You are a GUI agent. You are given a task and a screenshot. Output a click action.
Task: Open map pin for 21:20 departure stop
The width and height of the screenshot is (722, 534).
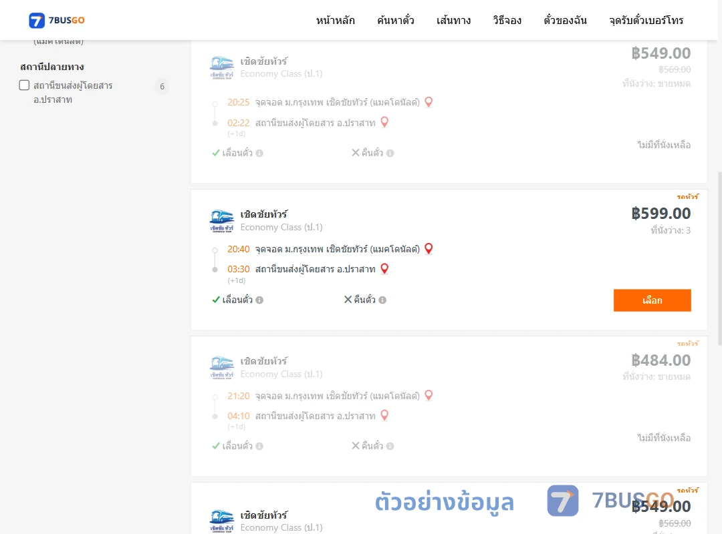click(x=429, y=396)
